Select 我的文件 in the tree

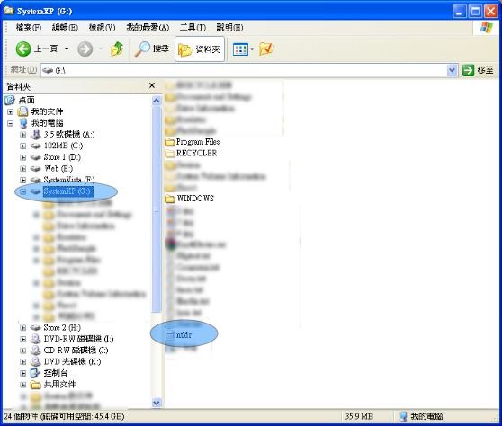[x=47, y=111]
